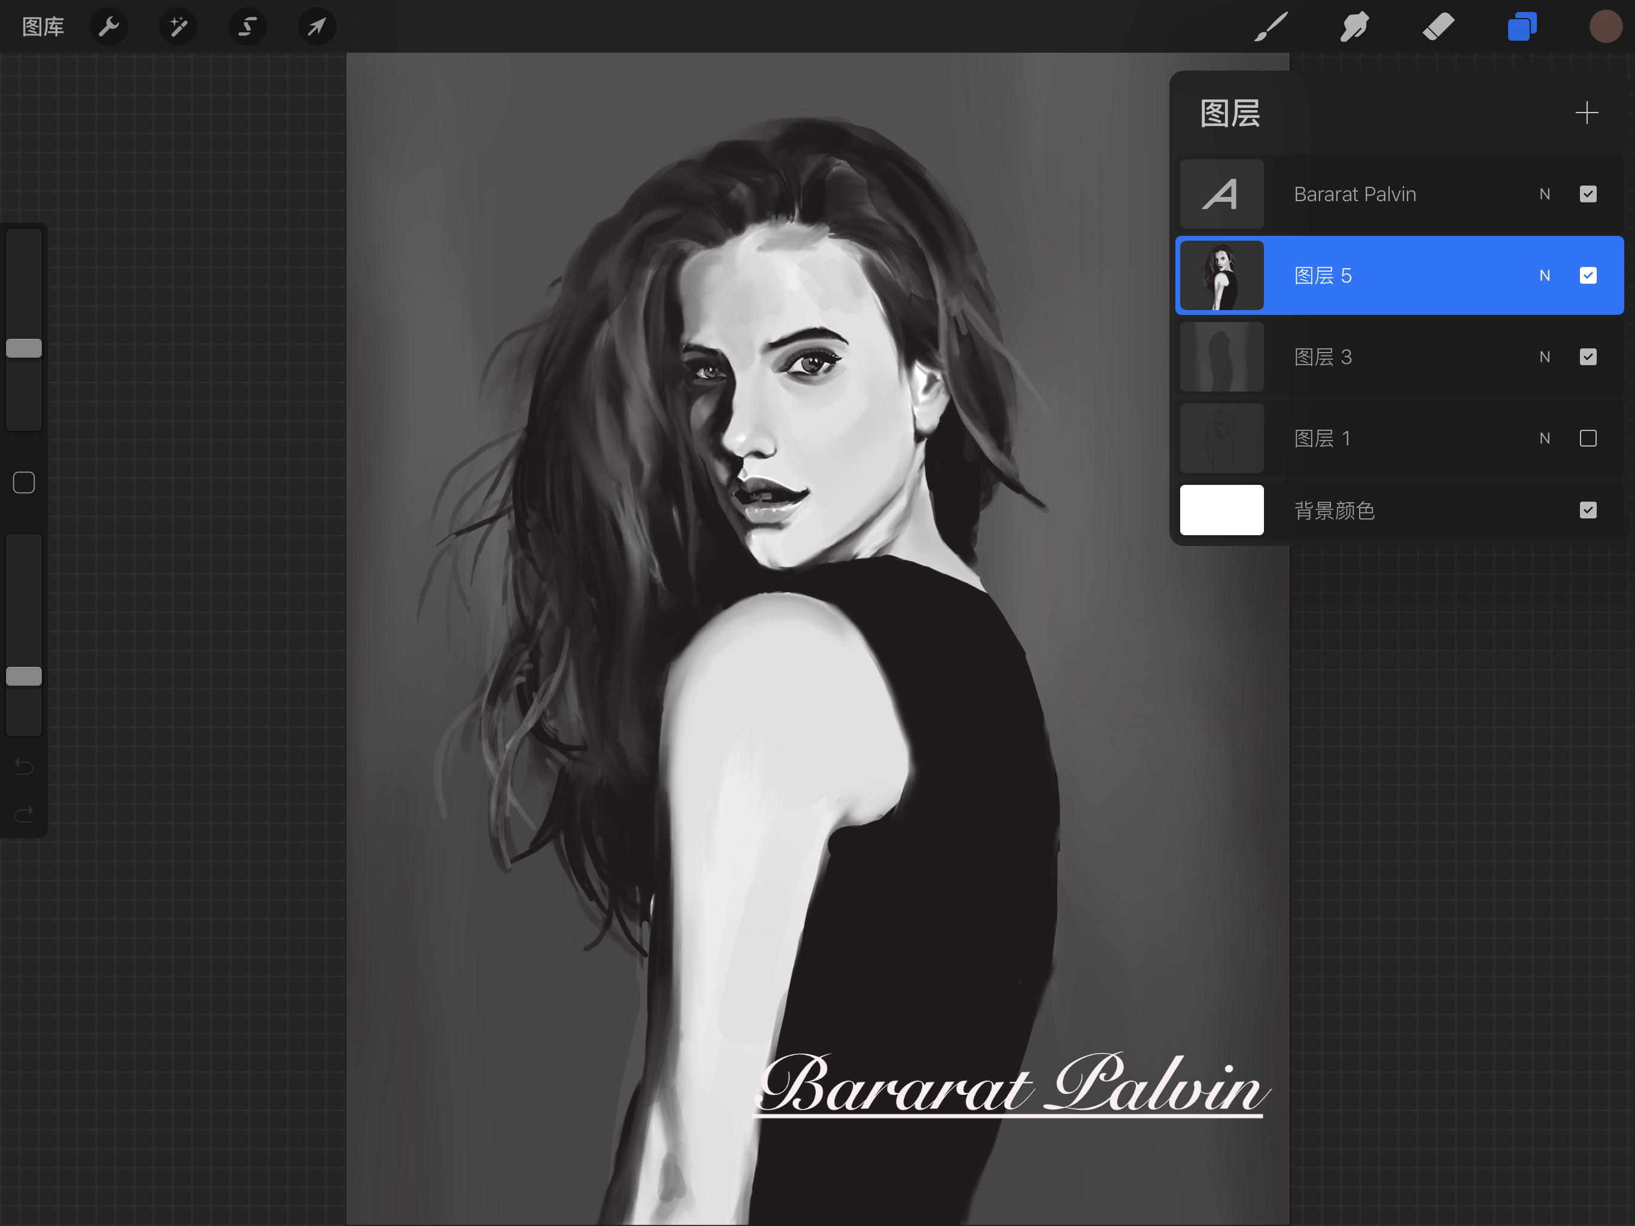The height and width of the screenshot is (1226, 1635).
Task: Open the Actions wrench menu
Action: tap(109, 28)
